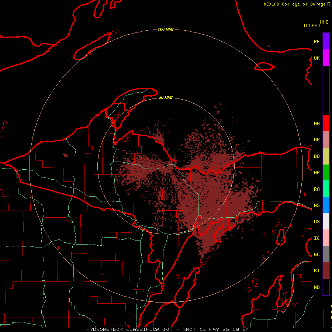The width and height of the screenshot is (332, 332).
Task: Click the WS blue legend swatch
Action: pos(326,205)
